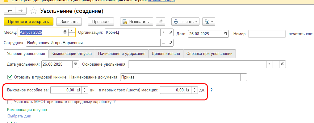314x123 pixels.
Task: Expand the Организация dropdown list
Action: click(x=163, y=32)
